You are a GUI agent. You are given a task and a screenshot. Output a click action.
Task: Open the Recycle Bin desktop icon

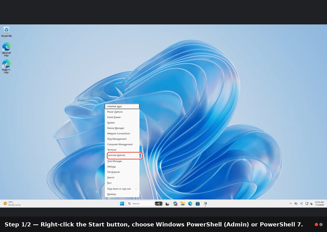[6, 32]
